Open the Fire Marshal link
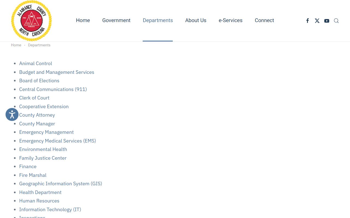This screenshot has height=218, width=350. point(33,175)
